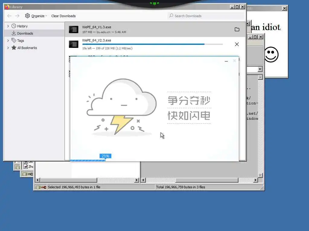Close the installer splash window
Image resolution: width=309 pixels, height=231 pixels.
click(234, 61)
